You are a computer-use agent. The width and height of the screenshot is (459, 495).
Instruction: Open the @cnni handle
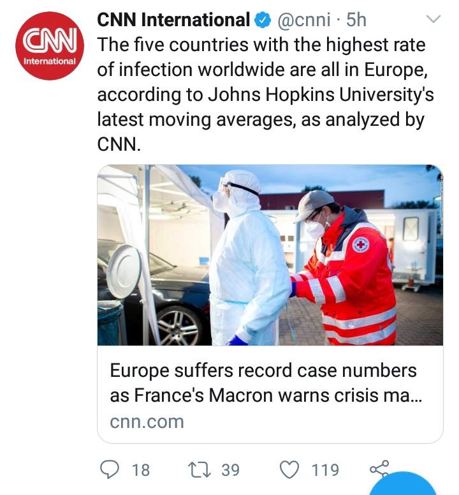click(304, 20)
